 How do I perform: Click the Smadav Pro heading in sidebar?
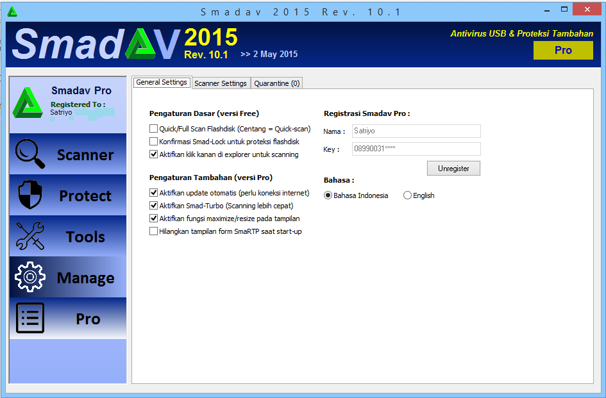[81, 90]
